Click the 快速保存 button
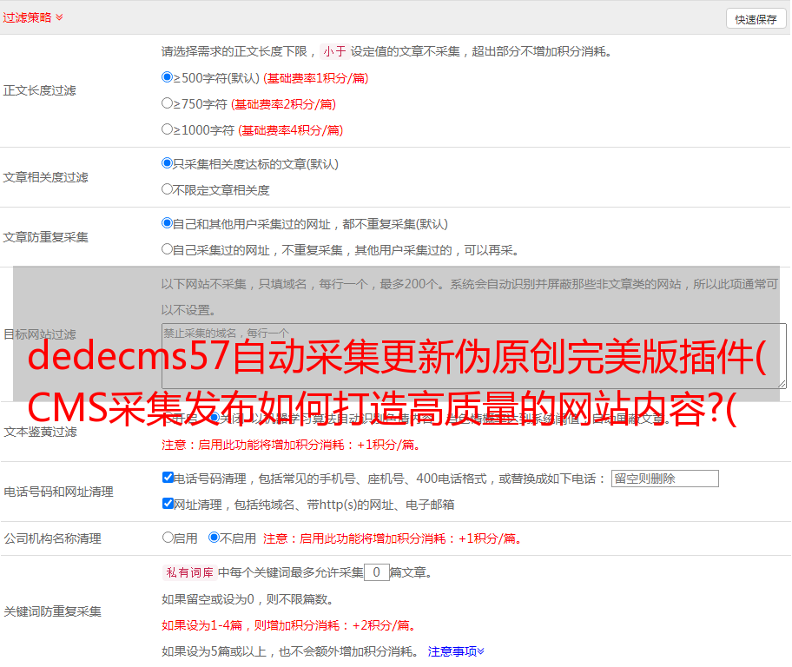Screen dimensions: 792x667 (x=756, y=19)
